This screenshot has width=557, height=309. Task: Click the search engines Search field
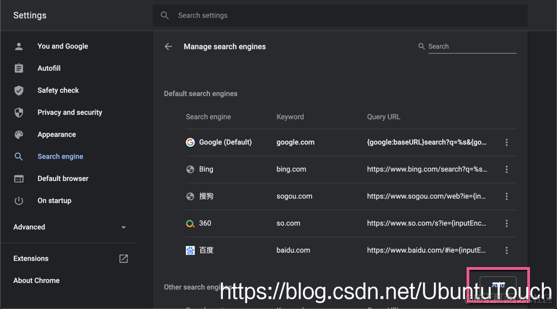click(472, 46)
